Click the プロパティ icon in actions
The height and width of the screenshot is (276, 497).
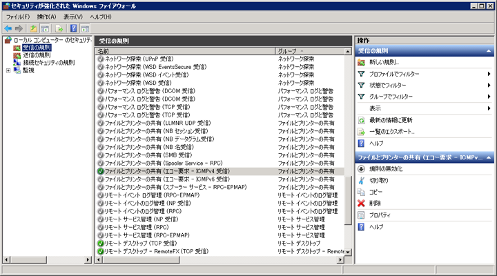tap(361, 215)
